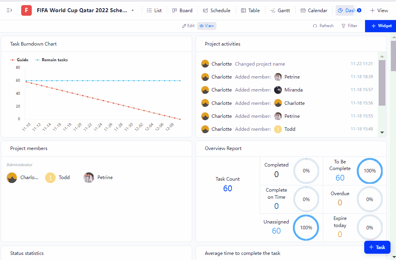Click the red F project logo icon
Viewport: 396px width, 260px height.
26,10
